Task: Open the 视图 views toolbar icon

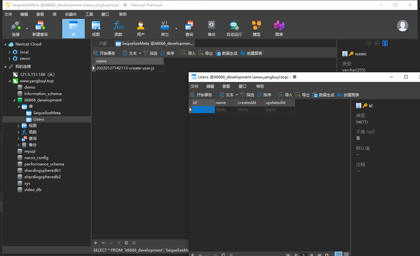Action: pyautogui.click(x=96, y=29)
